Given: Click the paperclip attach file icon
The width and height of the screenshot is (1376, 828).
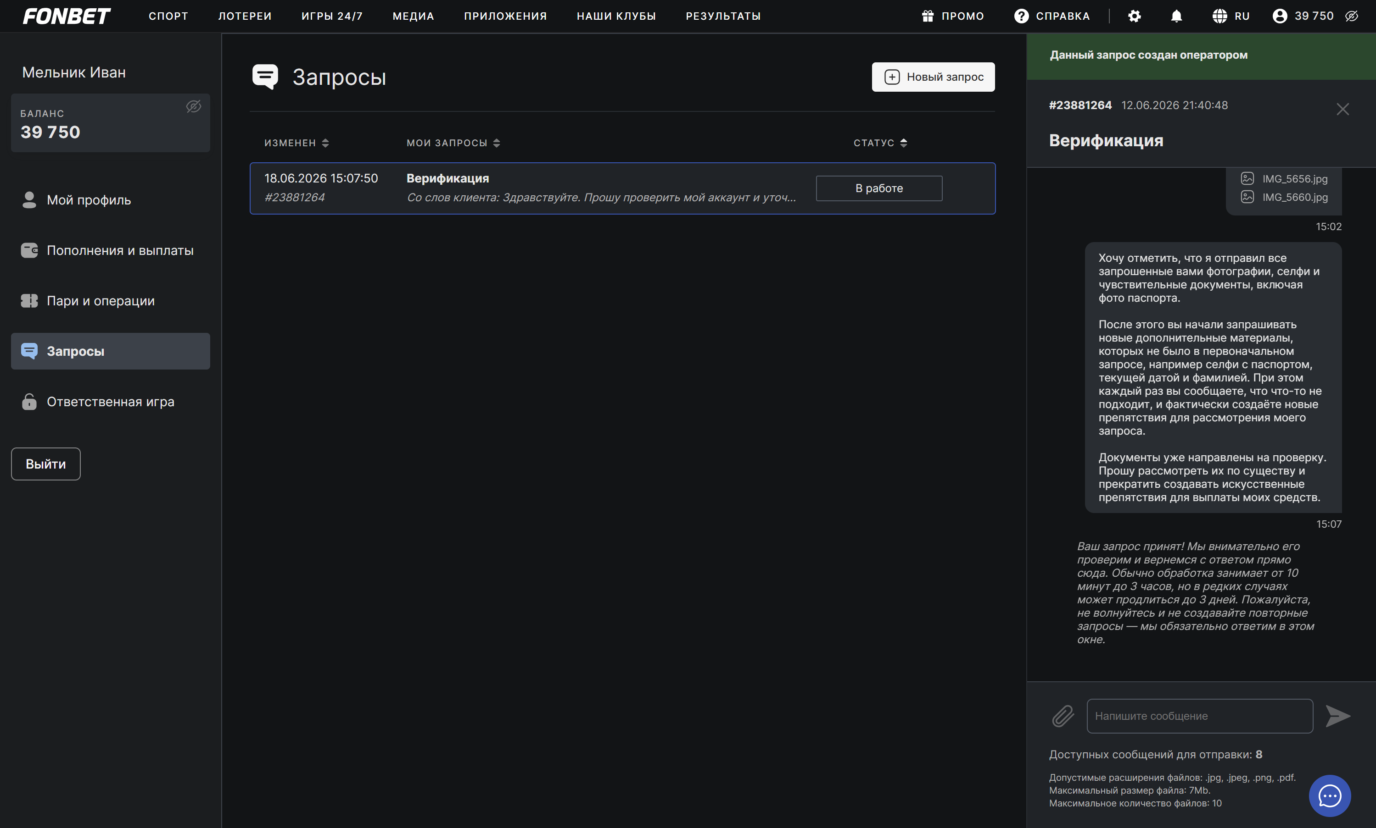Looking at the screenshot, I should [x=1063, y=716].
